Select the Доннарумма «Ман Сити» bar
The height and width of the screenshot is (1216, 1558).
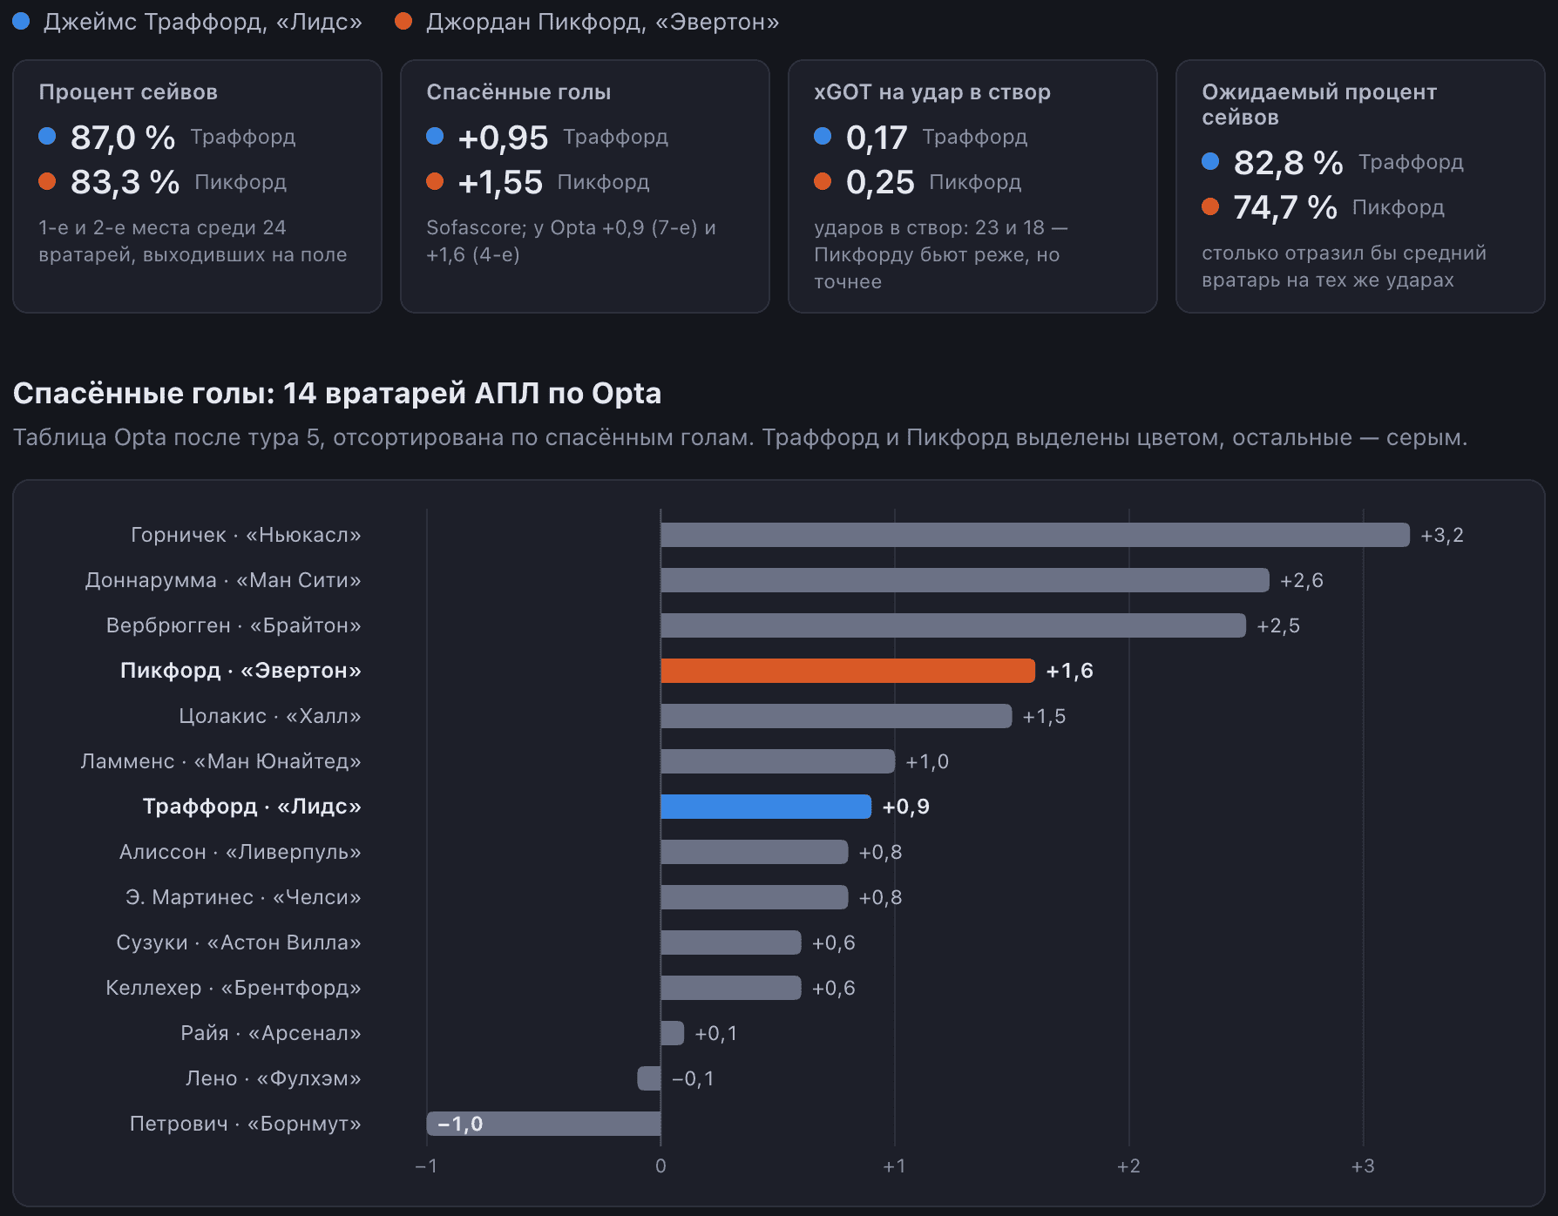[x=965, y=580]
